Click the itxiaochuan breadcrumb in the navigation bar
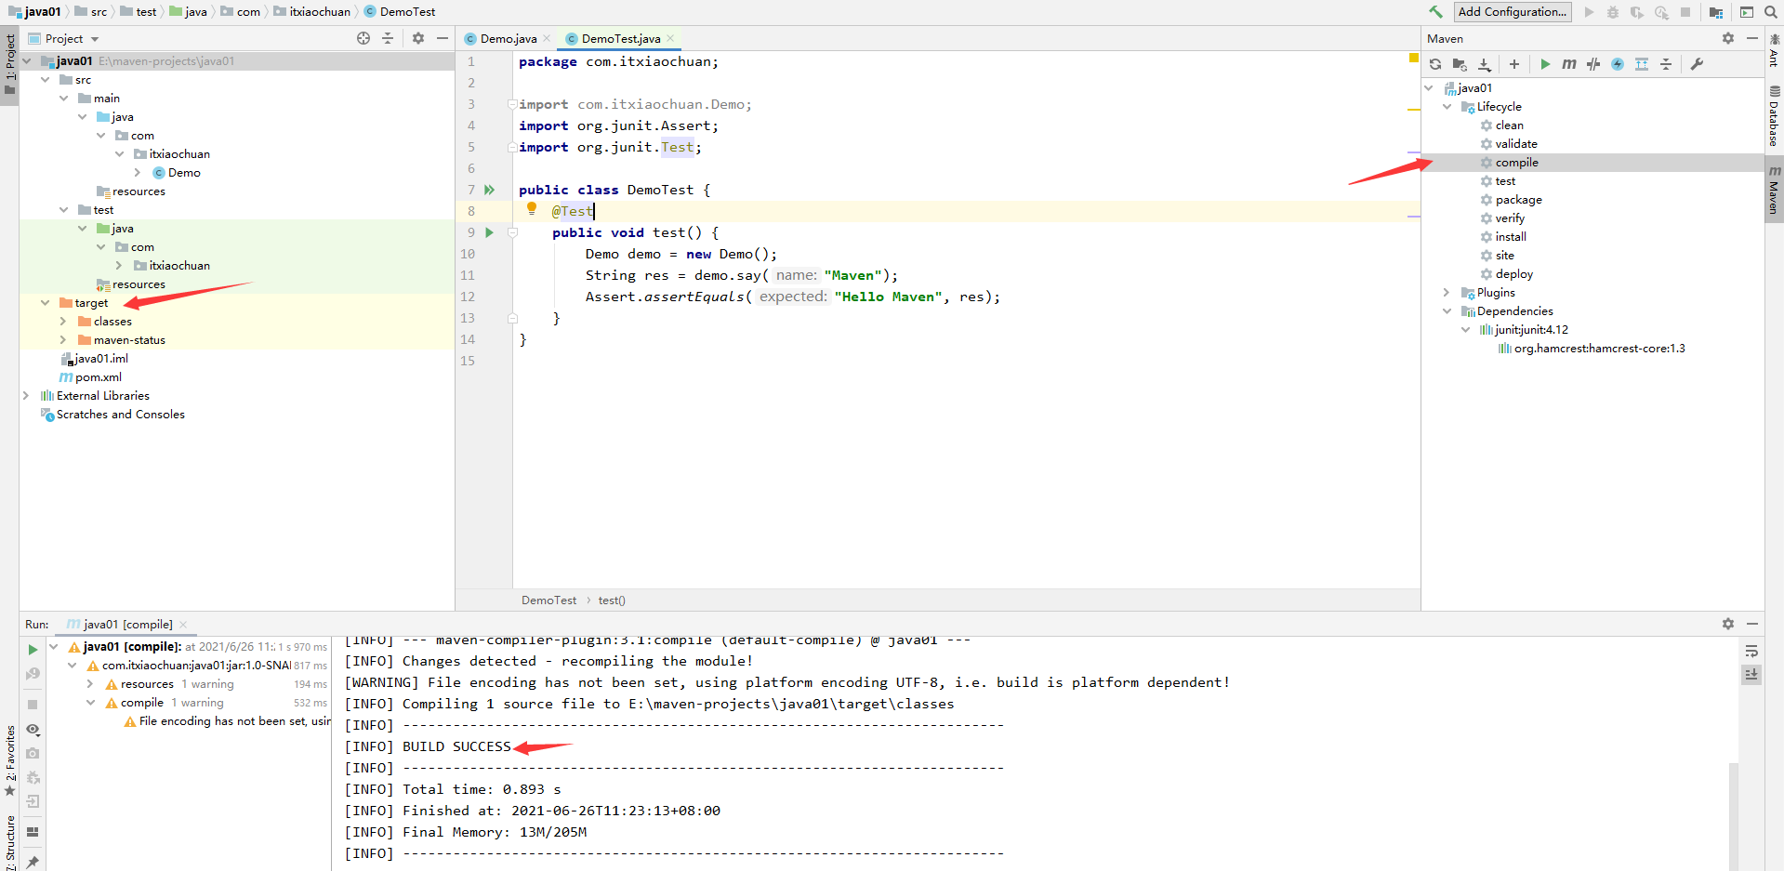 [320, 12]
